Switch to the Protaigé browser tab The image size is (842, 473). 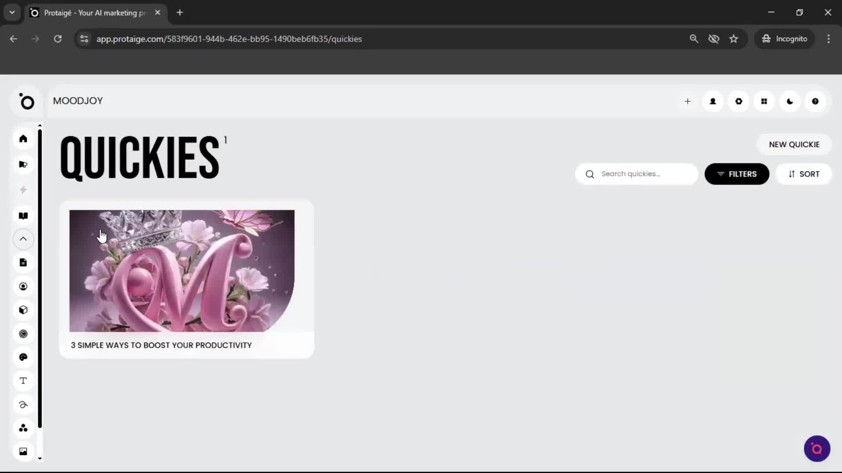88,12
